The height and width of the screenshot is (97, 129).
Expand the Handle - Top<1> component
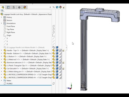[x=1, y=50]
